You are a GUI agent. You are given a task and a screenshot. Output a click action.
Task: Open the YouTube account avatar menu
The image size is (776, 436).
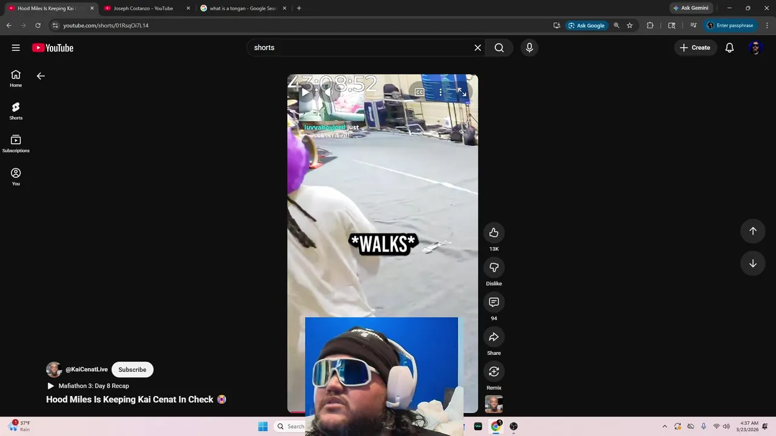(x=755, y=48)
